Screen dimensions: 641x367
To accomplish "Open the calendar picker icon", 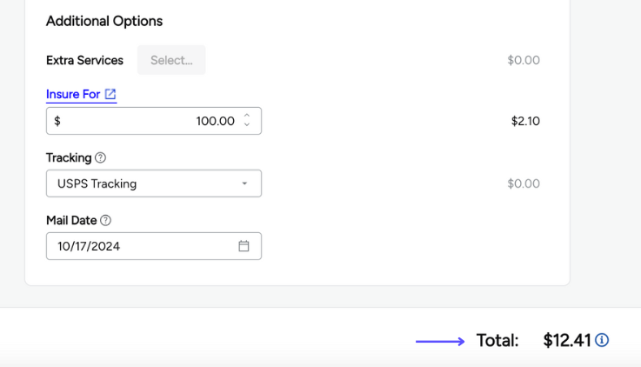I will click(244, 246).
